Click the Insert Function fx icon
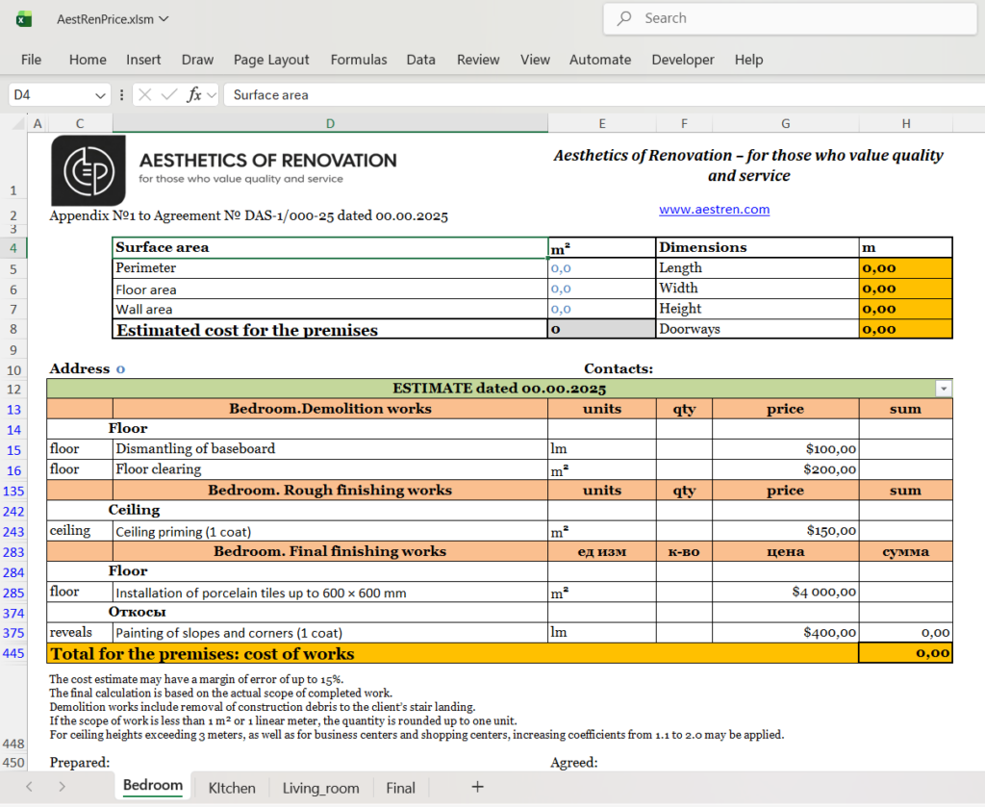 (x=194, y=95)
